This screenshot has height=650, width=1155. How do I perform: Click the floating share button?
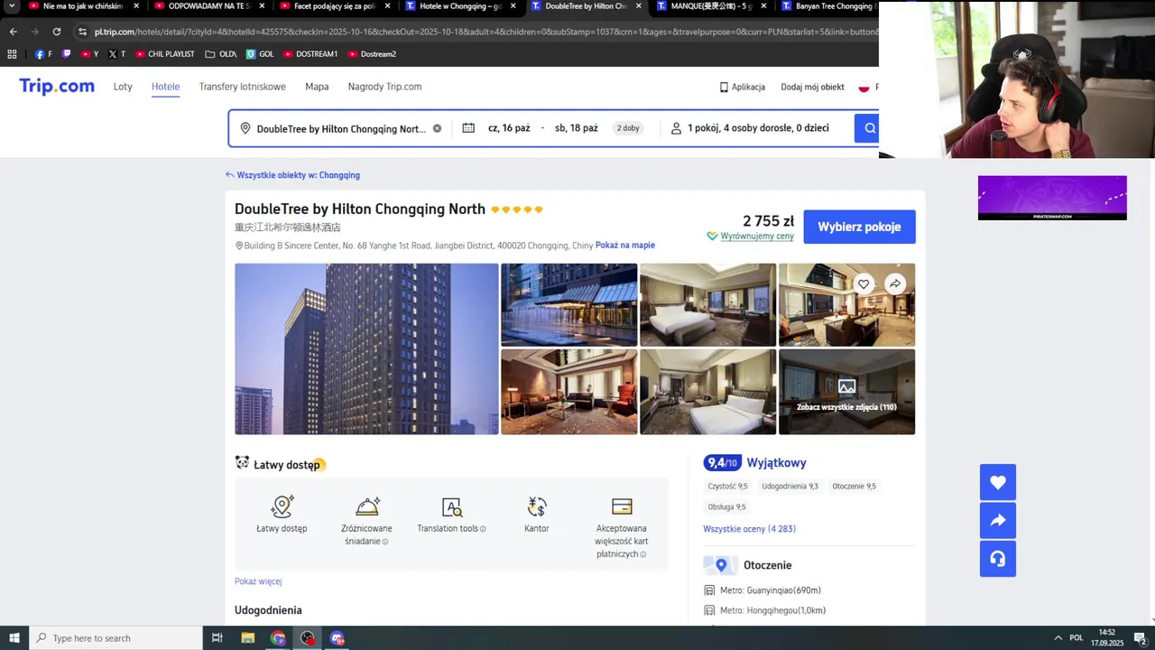pos(998,521)
